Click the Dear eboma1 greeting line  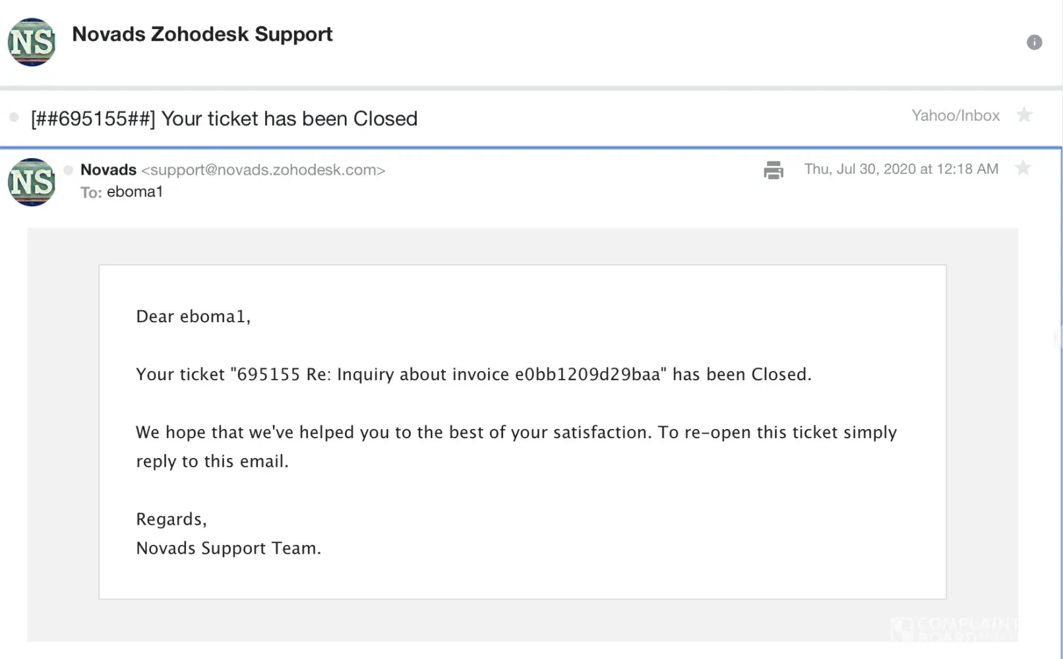tap(193, 316)
